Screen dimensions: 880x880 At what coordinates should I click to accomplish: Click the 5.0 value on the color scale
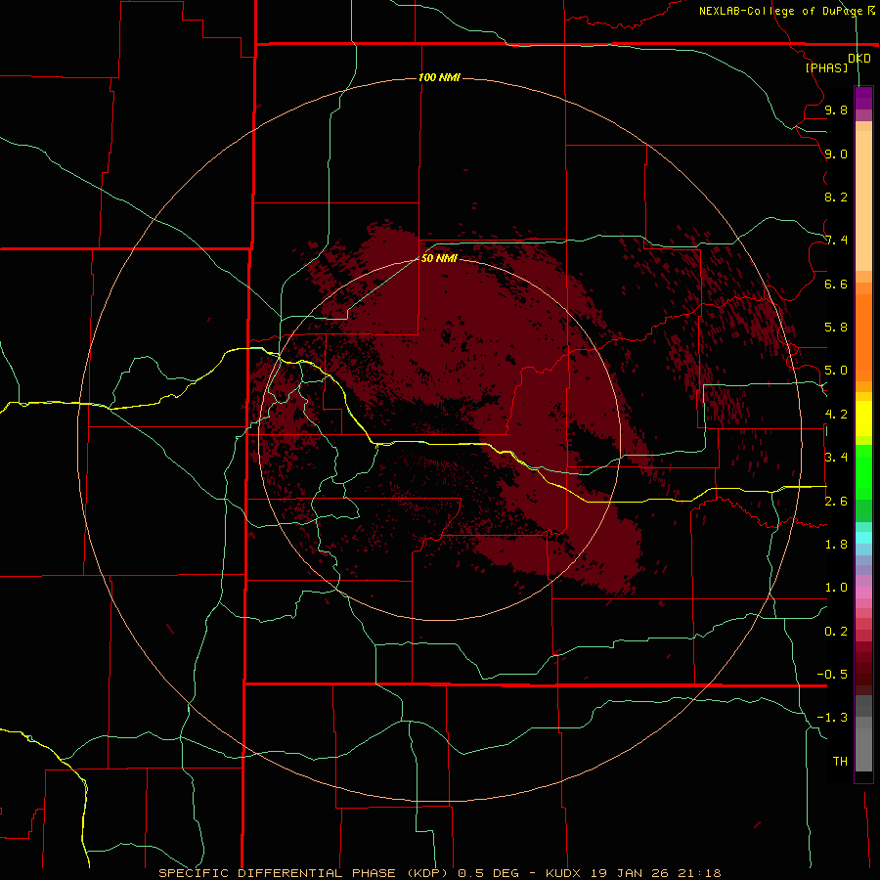click(836, 371)
